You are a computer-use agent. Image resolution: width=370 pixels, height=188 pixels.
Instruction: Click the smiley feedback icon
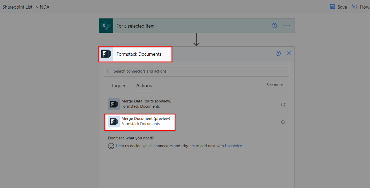[111, 146]
